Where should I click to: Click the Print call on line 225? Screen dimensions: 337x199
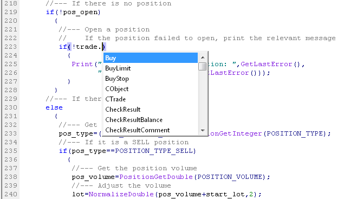(82, 64)
